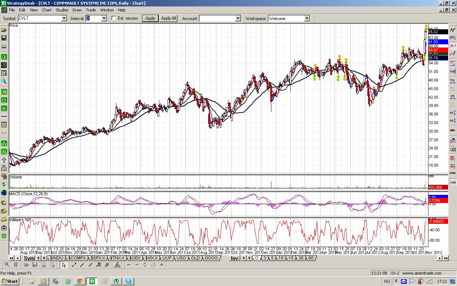Click the green T icon in left toolbar
This screenshot has width=457, height=286.
[x=4, y=143]
